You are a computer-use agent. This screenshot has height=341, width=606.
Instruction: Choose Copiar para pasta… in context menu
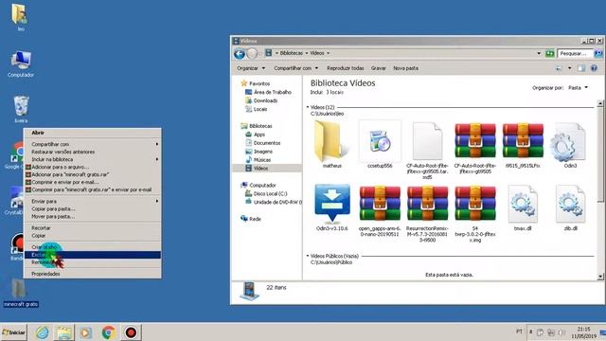[93, 208]
